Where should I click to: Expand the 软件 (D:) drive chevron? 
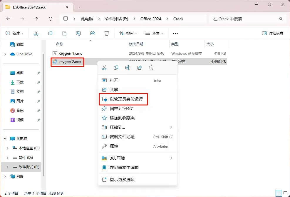7,158
